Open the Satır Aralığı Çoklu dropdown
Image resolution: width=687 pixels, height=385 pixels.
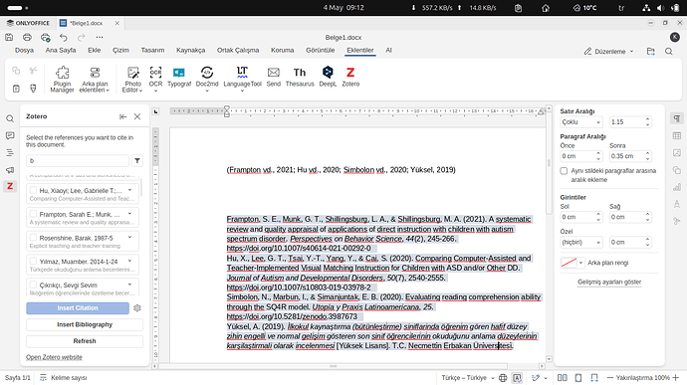coord(581,122)
